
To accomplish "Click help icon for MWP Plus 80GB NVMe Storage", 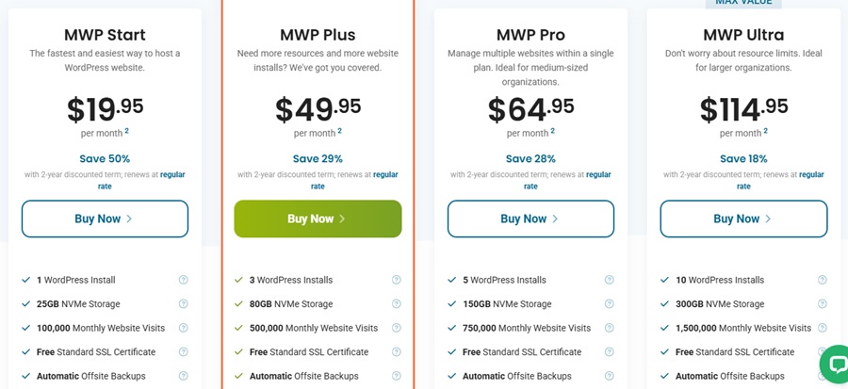I will tap(397, 304).
